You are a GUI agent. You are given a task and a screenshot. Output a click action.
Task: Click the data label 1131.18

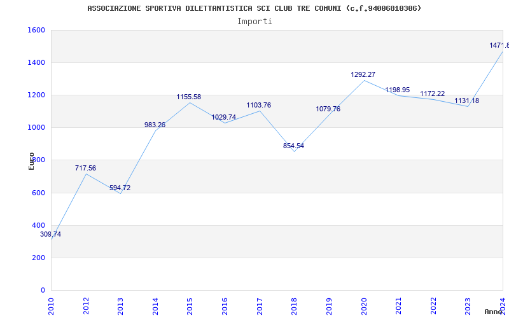click(x=467, y=101)
